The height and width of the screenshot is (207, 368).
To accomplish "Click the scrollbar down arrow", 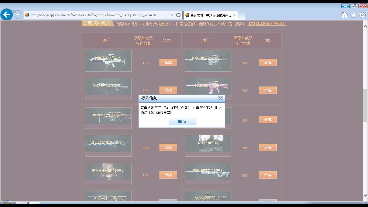I will click(365, 196).
